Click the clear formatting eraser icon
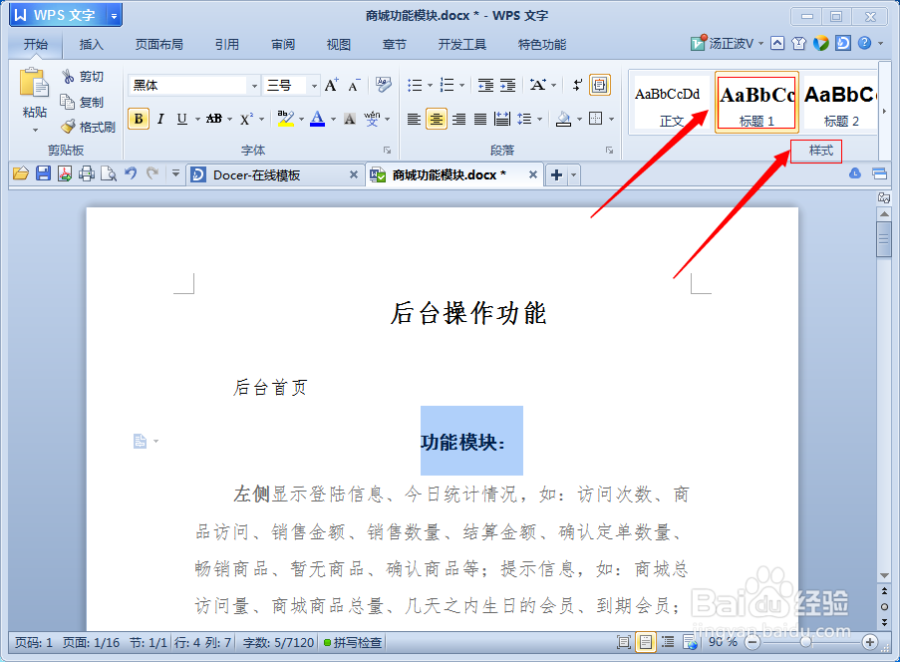The width and height of the screenshot is (900, 662). pyautogui.click(x=383, y=85)
